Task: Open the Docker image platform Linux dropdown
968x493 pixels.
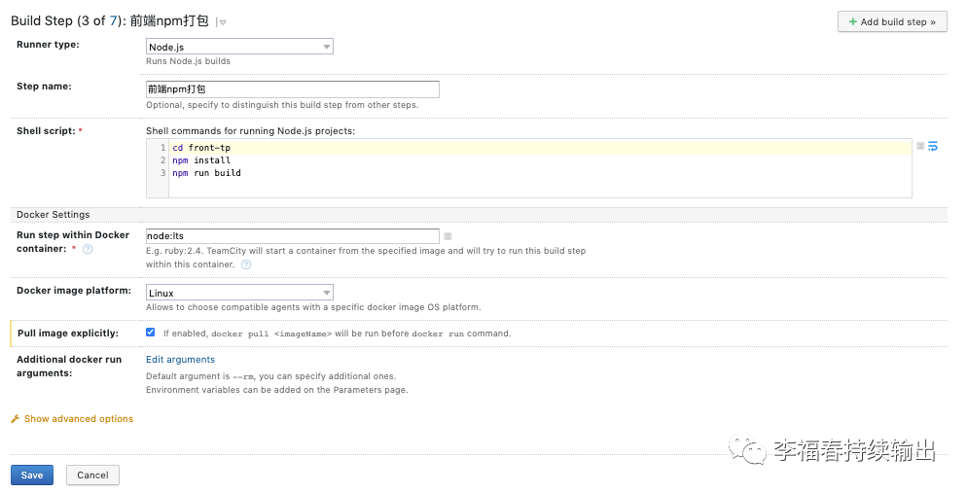Action: [239, 293]
